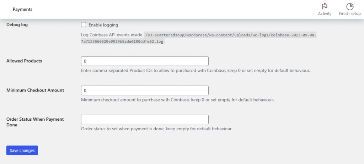Screen dimensions: 364x164
Task: Click the 'Enable logging' checkbox label
Action: click(103, 25)
